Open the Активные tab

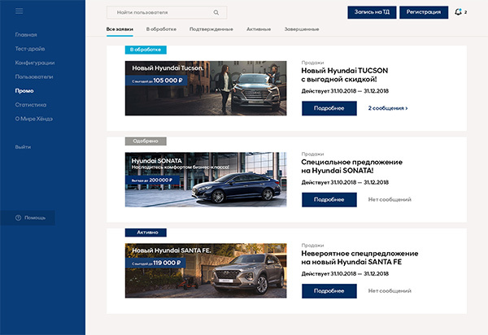click(259, 29)
